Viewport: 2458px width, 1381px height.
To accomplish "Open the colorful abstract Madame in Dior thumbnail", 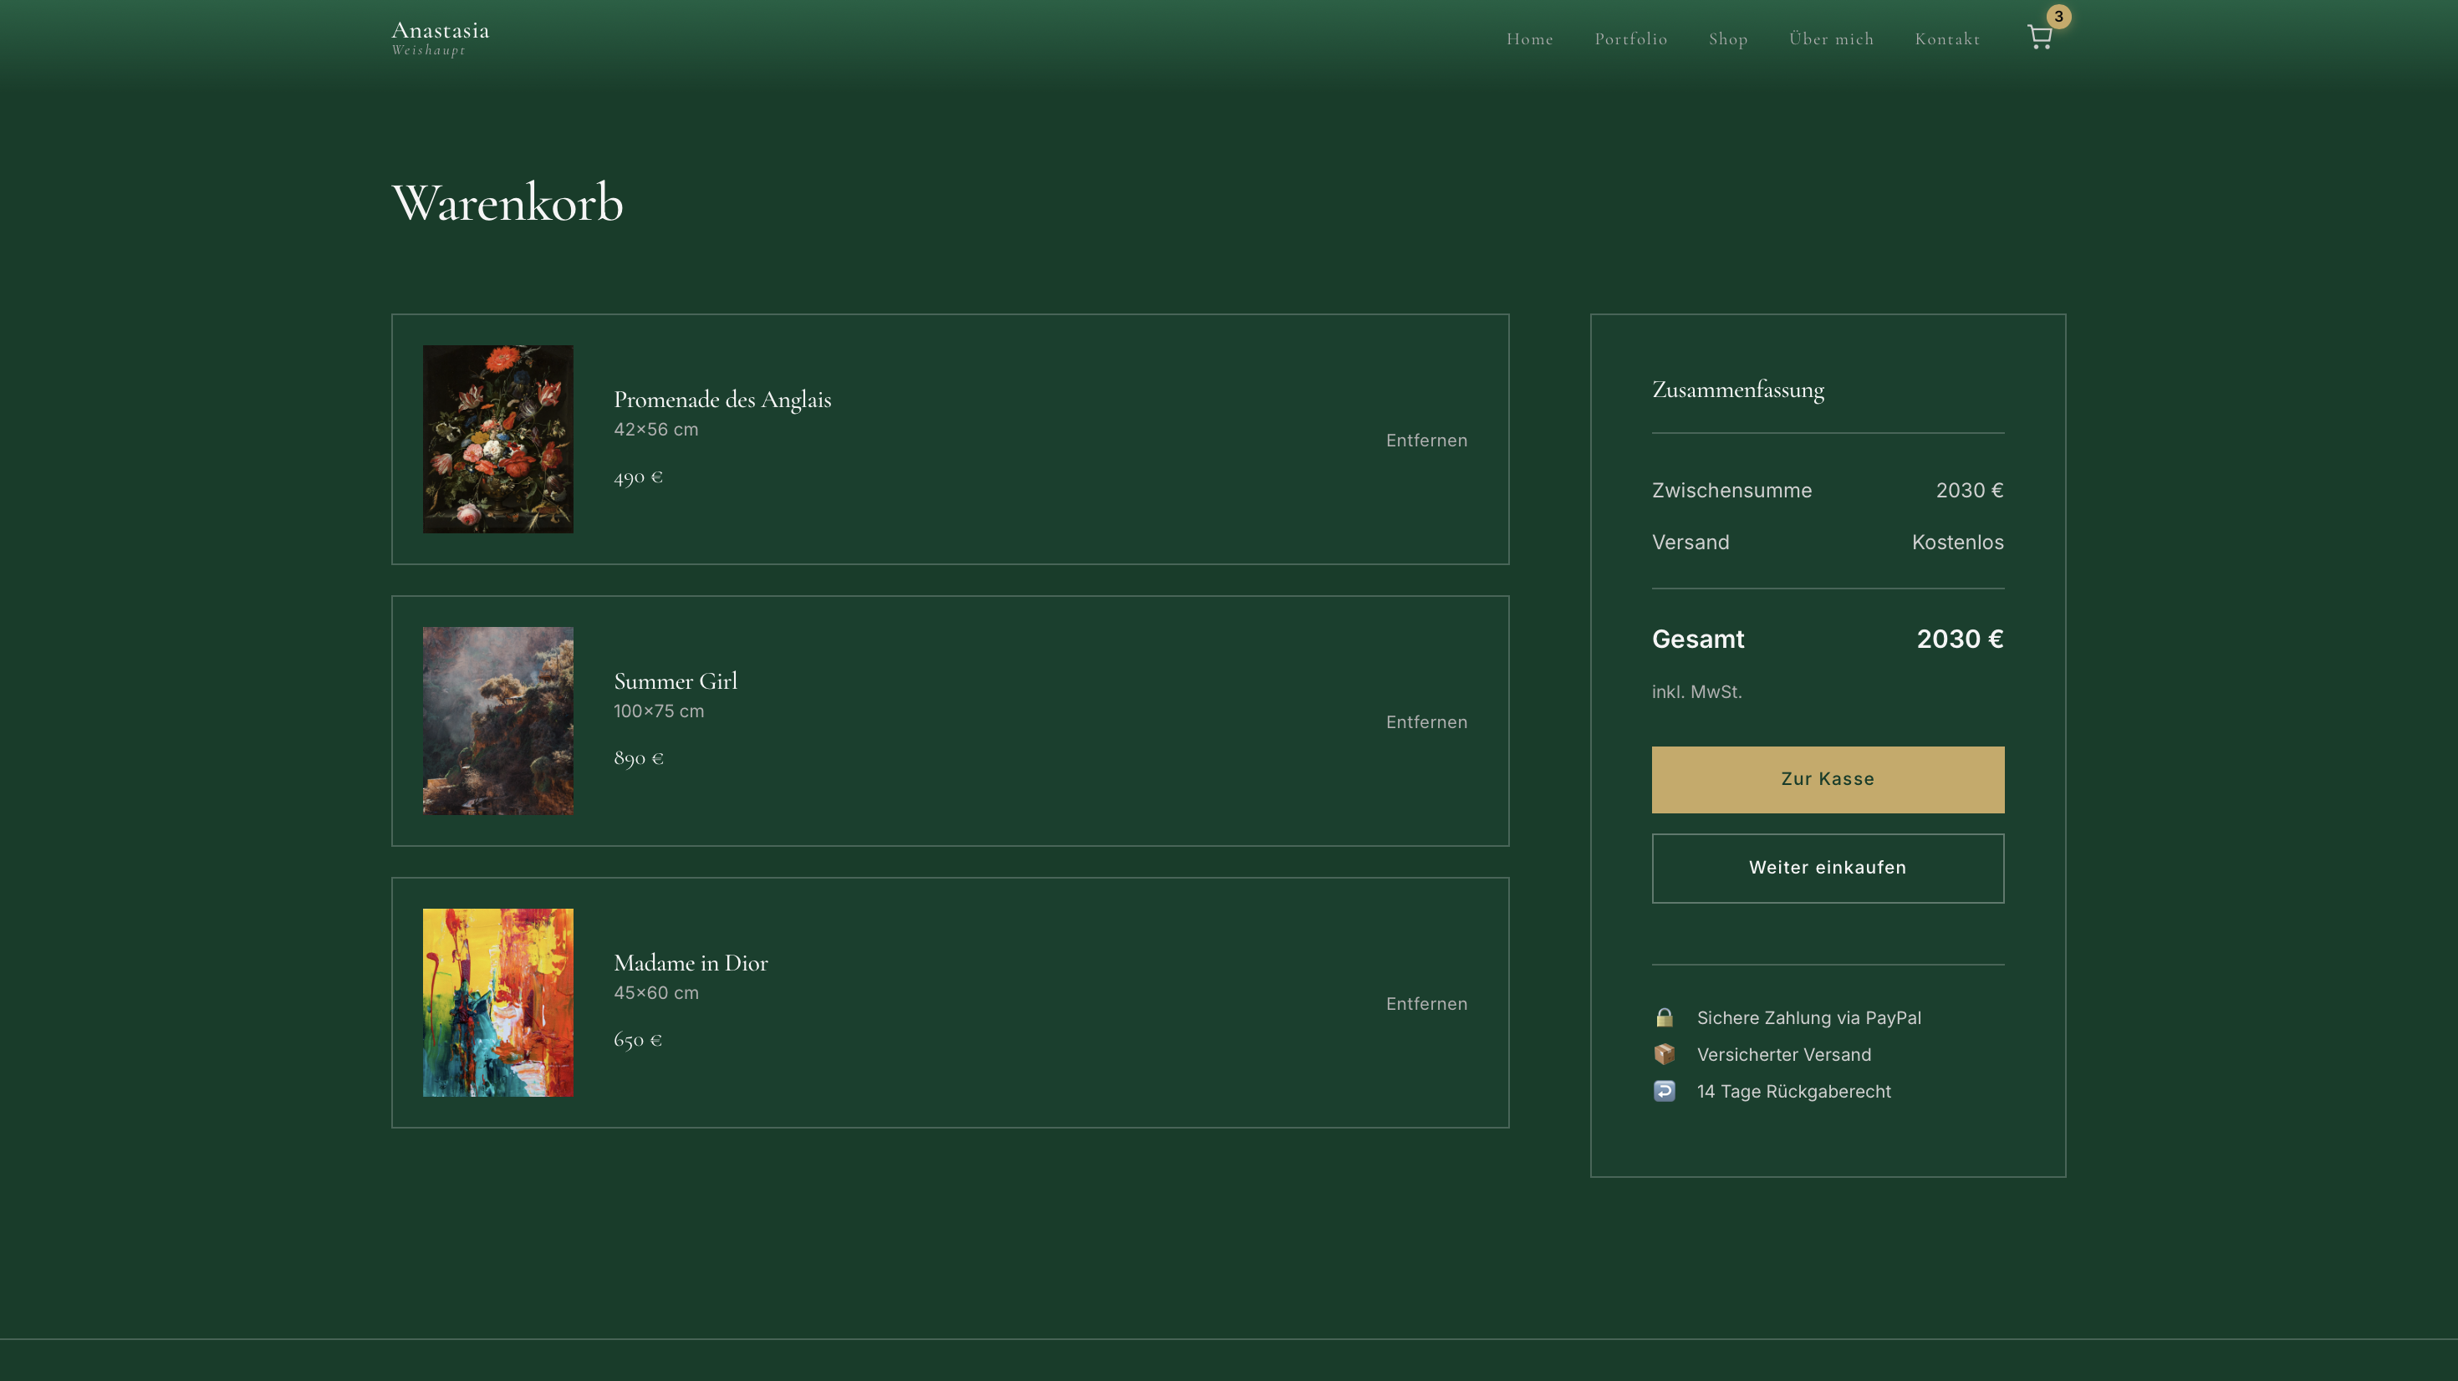I will click(498, 1002).
